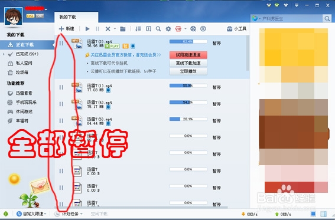
Task: Click the green leaf status bar icon
Action: (x=6, y=214)
